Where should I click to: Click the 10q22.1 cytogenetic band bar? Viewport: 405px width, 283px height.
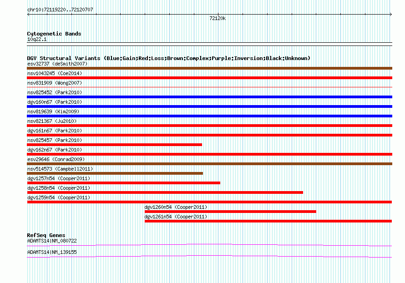pyautogui.click(x=209, y=44)
